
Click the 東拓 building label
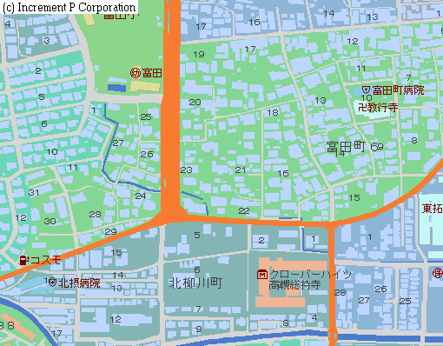[433, 208]
